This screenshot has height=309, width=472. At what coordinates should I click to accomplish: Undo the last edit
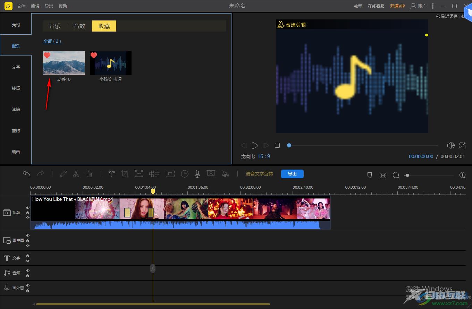(26, 174)
